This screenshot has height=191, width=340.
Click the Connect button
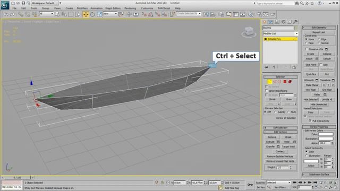(x=280, y=151)
